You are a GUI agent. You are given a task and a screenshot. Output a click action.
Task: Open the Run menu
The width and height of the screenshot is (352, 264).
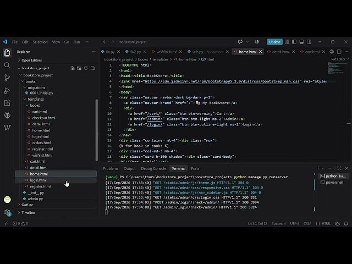pos(77,42)
